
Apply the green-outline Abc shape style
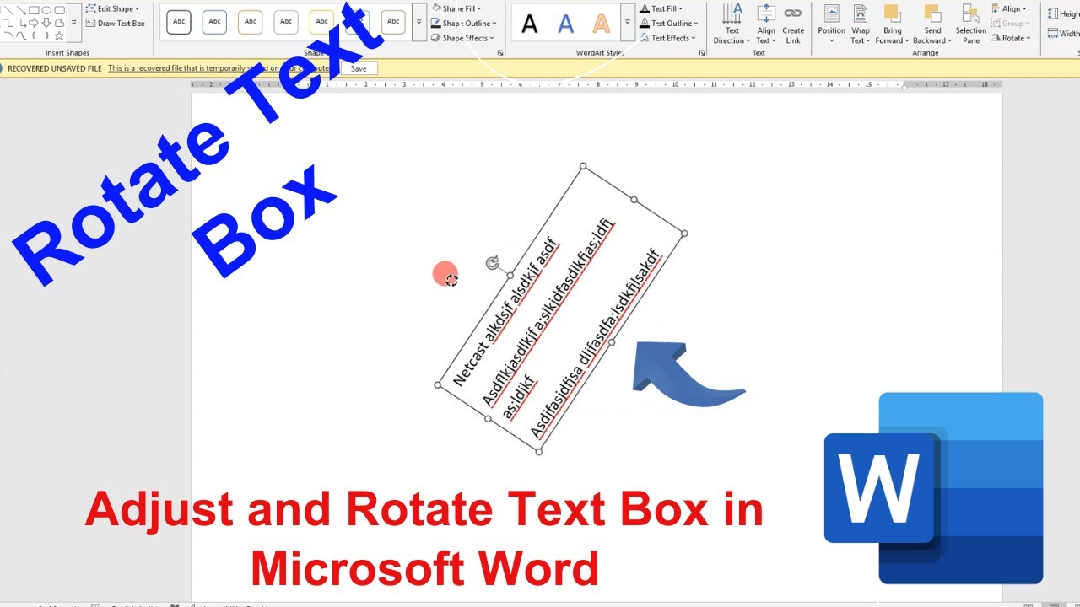(393, 22)
